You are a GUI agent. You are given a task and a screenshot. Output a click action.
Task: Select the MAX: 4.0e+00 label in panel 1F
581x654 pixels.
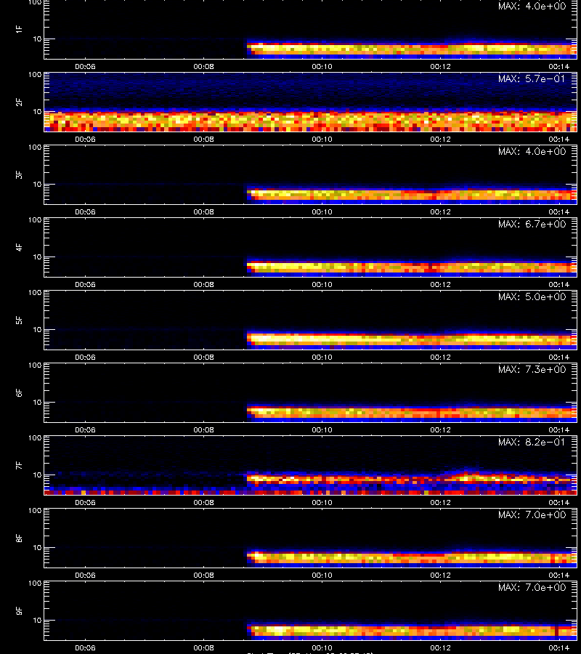pyautogui.click(x=532, y=7)
